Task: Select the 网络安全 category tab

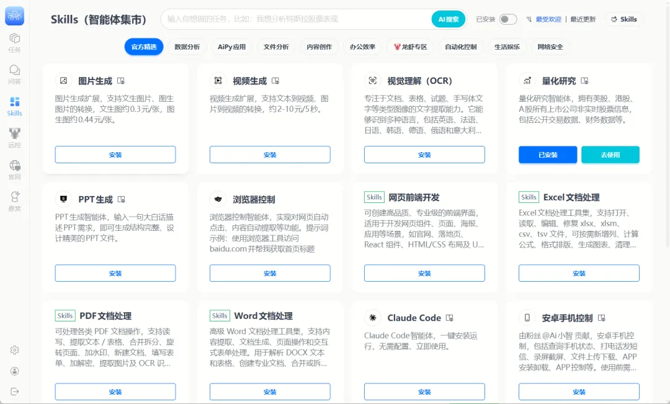Action: point(550,47)
